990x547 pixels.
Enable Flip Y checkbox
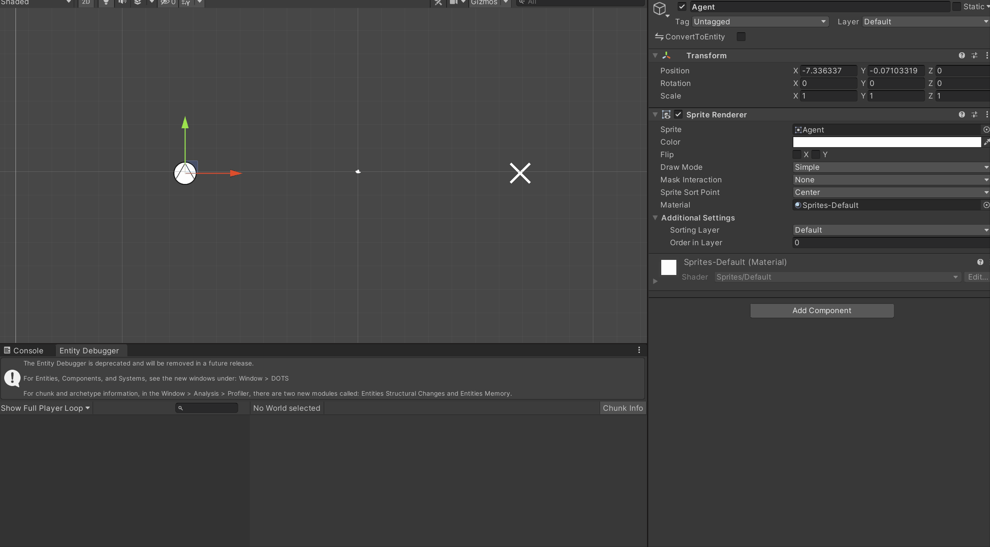point(816,155)
